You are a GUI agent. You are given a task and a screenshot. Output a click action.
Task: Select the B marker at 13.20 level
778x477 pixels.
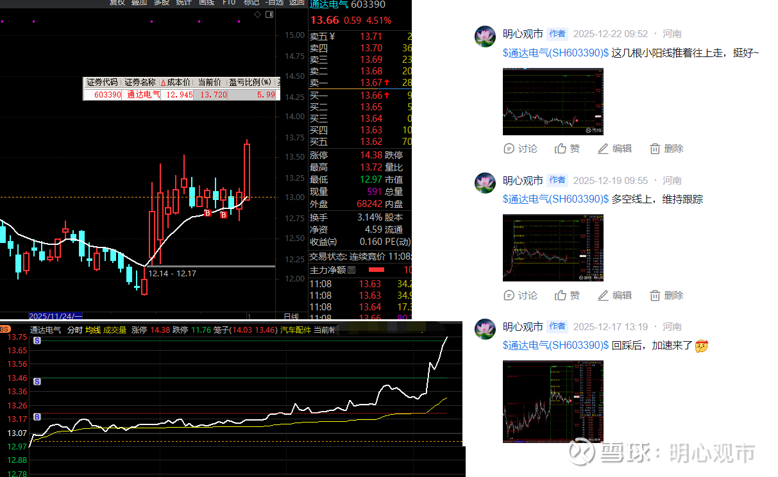(37, 417)
